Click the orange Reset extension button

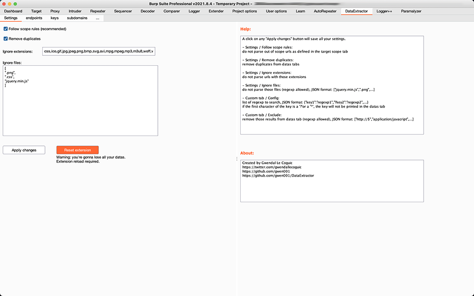tap(77, 150)
